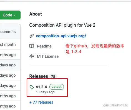Open the Readme link
This screenshot has height=110, width=131.
pyautogui.click(x=44, y=46)
